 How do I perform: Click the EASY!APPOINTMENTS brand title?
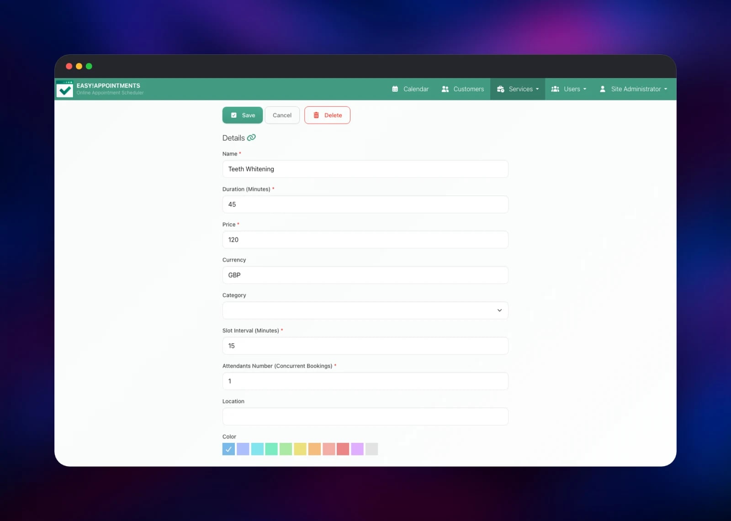108,85
